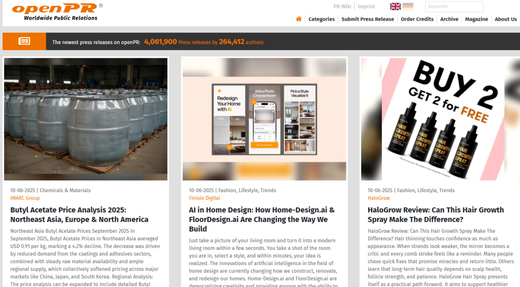This screenshot has height=287, width=520.
Task: Open the HaloGrow author link
Action: pyautogui.click(x=379, y=198)
